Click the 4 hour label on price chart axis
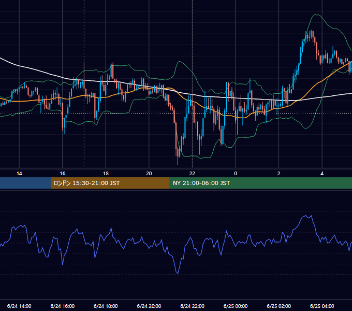 click(322, 174)
